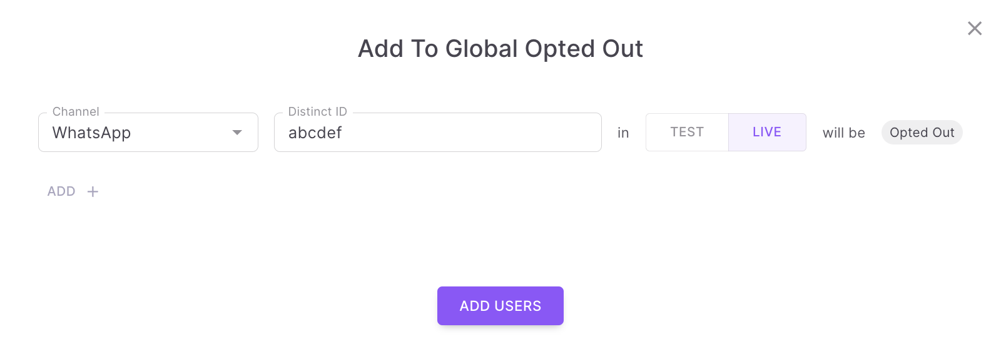Click the Add To Global Opted Out heading

[500, 49]
